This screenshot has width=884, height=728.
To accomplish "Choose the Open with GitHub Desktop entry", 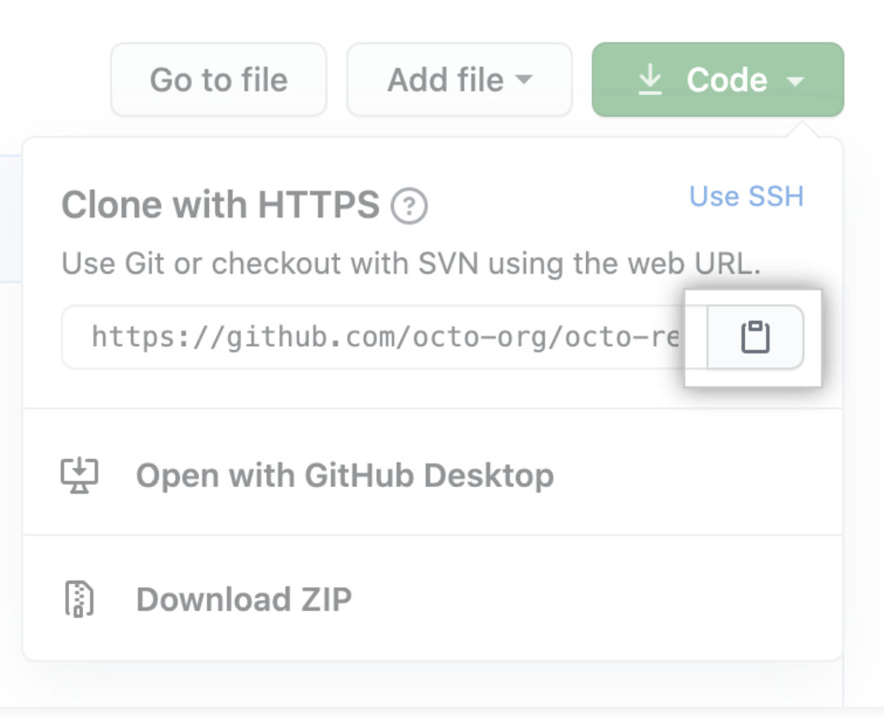I will (345, 475).
